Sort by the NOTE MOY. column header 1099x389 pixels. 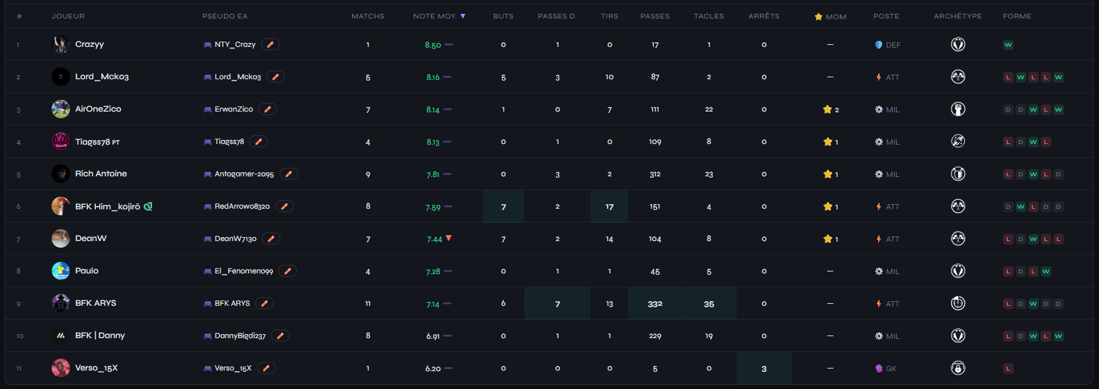[x=439, y=16]
